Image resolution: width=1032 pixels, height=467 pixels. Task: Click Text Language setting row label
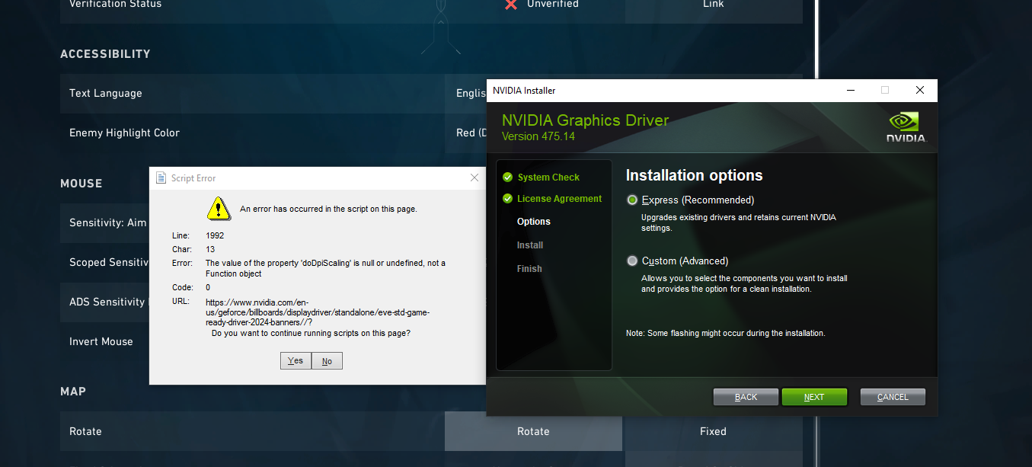(106, 94)
